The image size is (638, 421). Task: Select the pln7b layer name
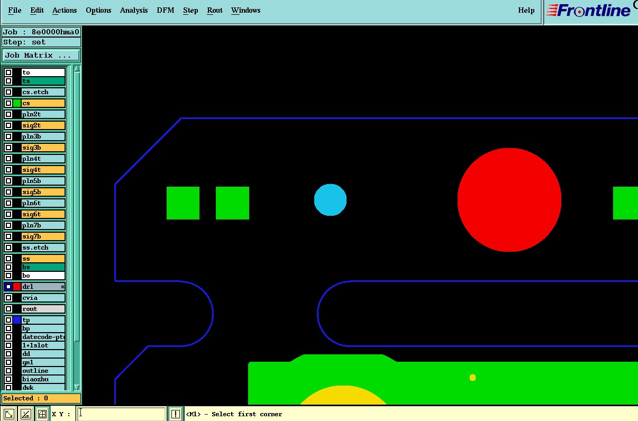tap(43, 225)
